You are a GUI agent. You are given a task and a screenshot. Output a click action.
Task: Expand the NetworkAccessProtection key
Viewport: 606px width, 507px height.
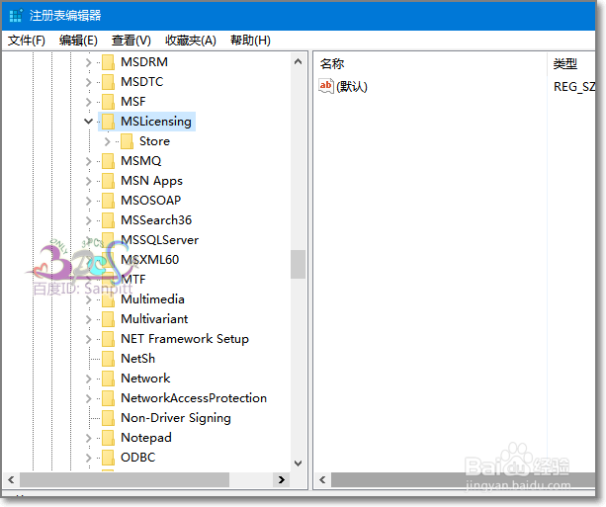tap(89, 398)
